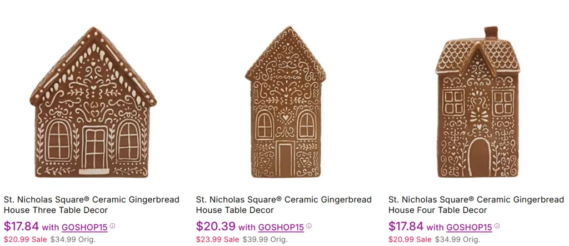Click the info icon beside House Three's GOSHOP15 code
The height and width of the screenshot is (246, 569).
click(x=113, y=226)
